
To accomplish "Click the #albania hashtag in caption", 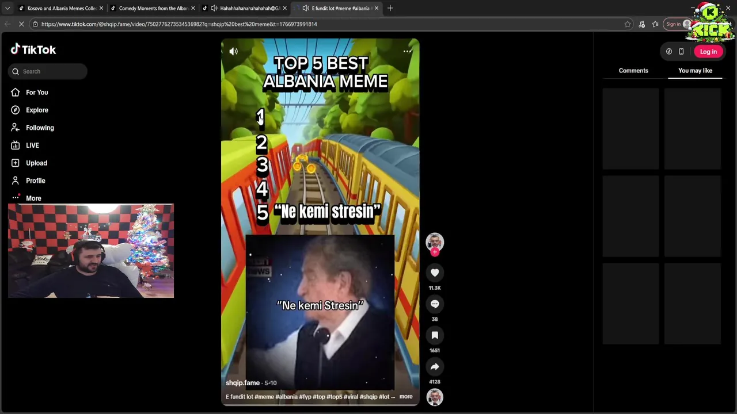I will tap(287, 397).
